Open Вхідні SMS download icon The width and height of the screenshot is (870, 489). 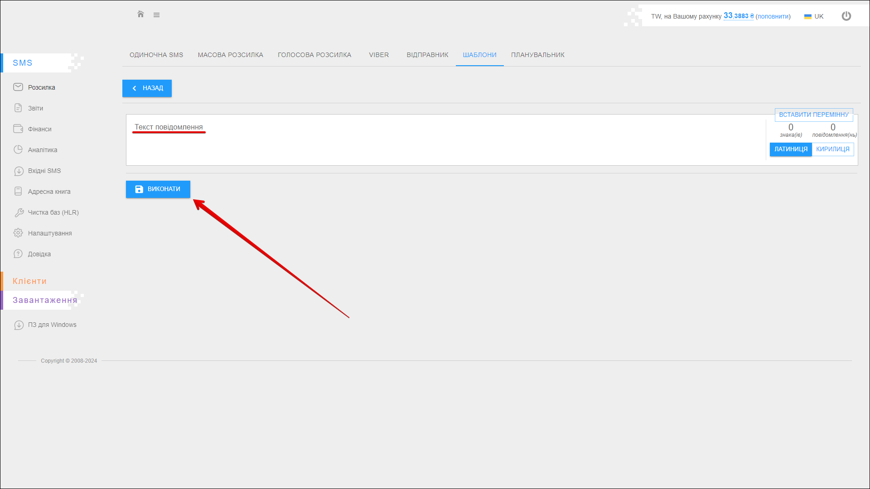click(x=18, y=171)
